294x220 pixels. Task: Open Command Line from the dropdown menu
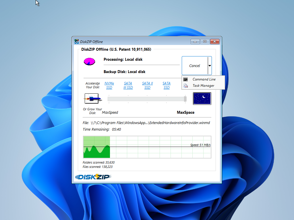tap(203, 79)
